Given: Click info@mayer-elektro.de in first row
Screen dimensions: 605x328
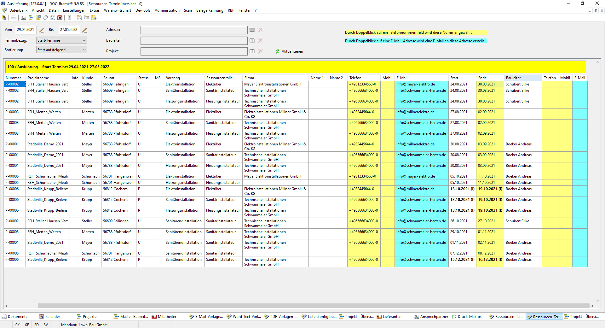Looking at the screenshot, I should 416,84.
